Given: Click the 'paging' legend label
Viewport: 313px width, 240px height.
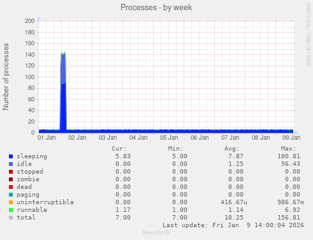Looking at the screenshot, I should coord(28,195).
